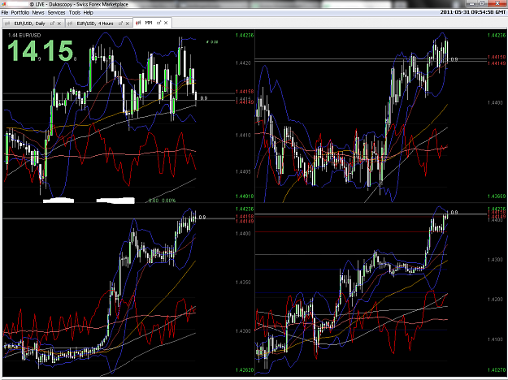Click the Dukascopy app icon in title bar

click(x=3, y=4)
